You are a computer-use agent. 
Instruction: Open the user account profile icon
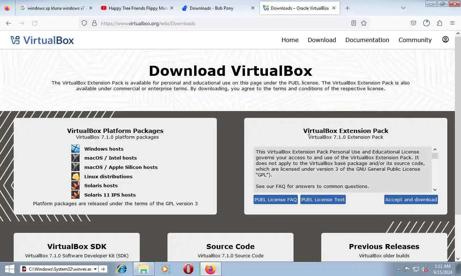(x=446, y=40)
